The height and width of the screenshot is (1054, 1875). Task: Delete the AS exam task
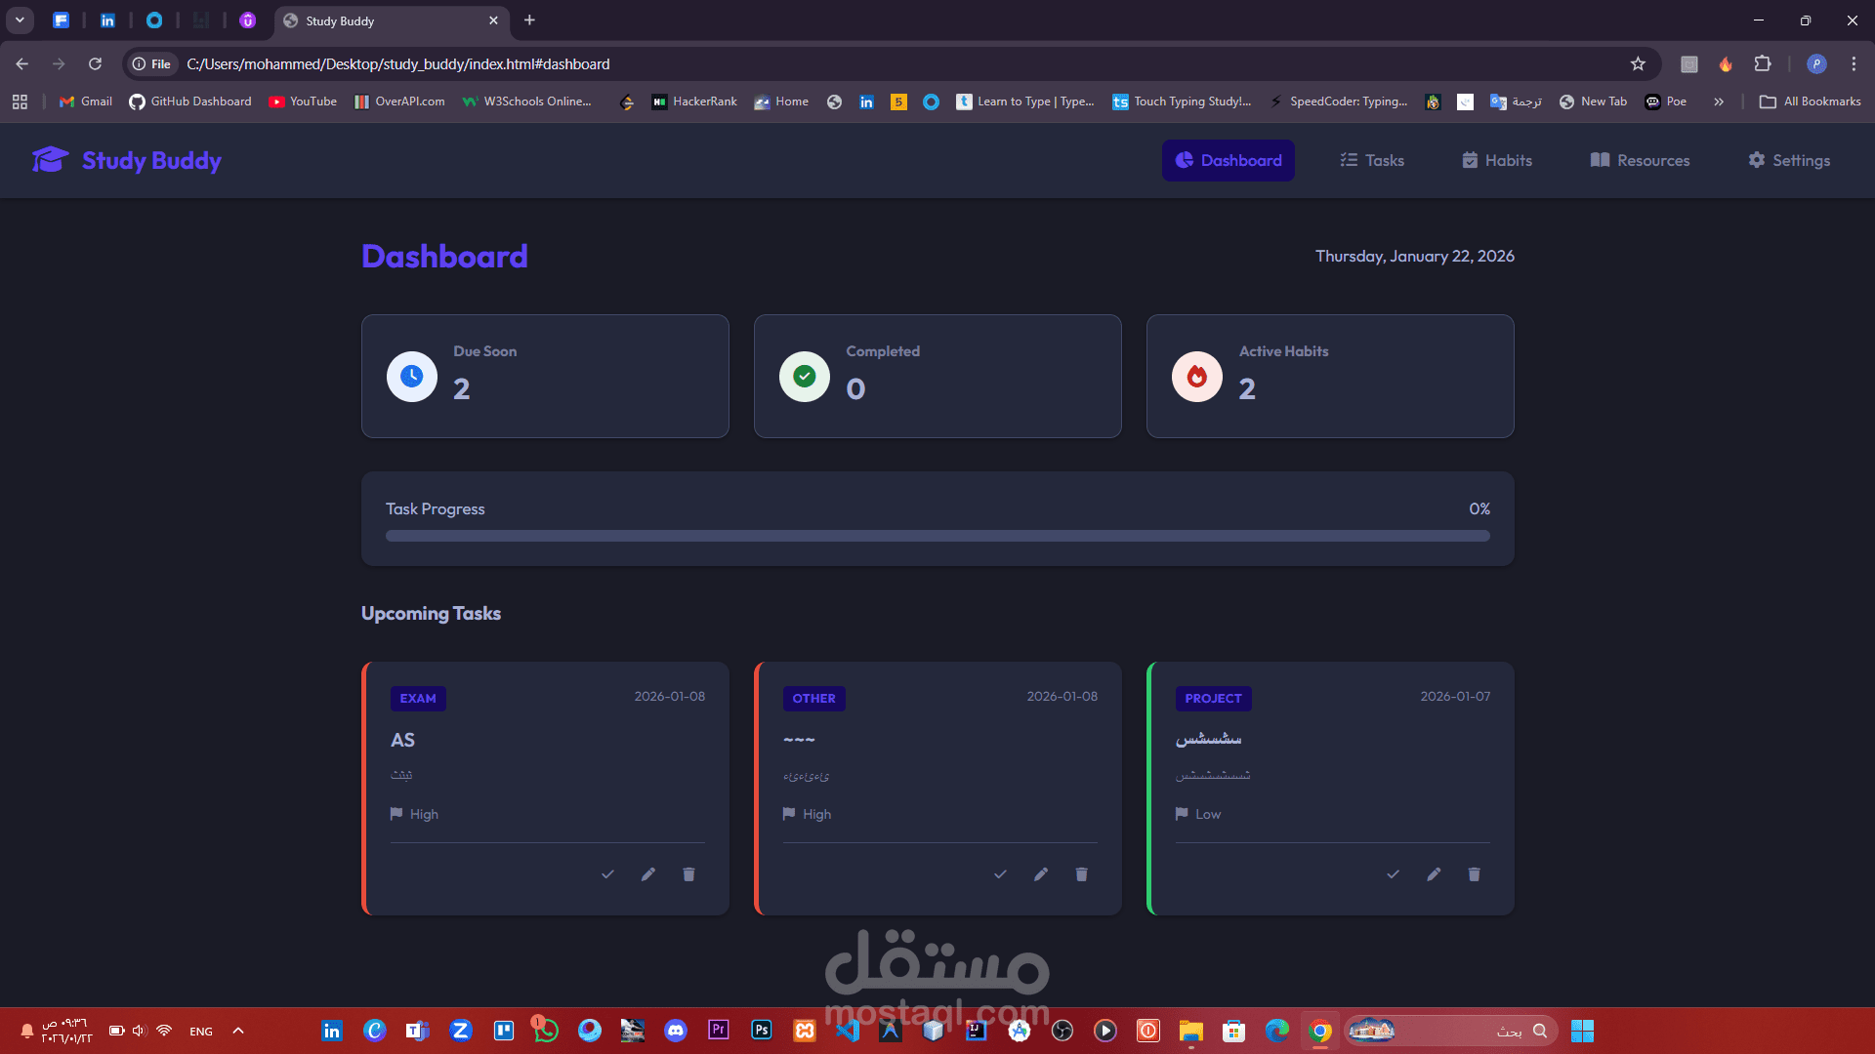point(688,874)
